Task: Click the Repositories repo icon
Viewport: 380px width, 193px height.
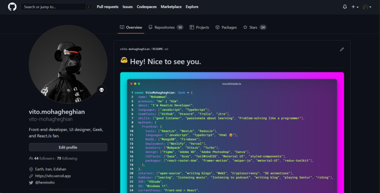Action: tap(151, 27)
